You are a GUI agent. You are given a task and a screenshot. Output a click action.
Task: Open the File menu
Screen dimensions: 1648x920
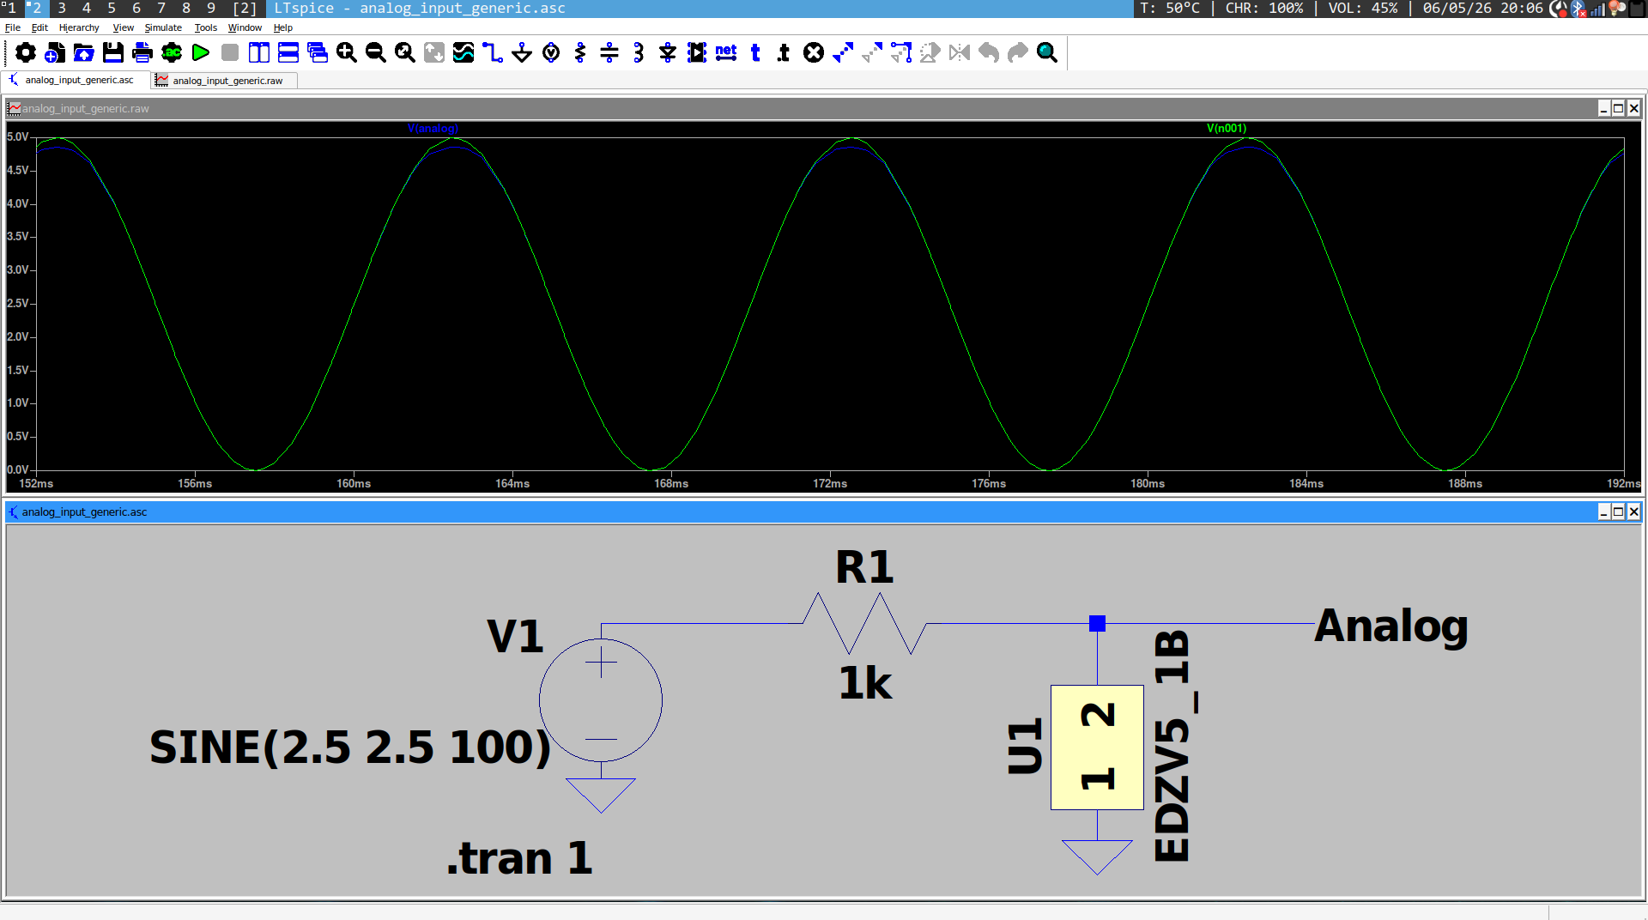(13, 27)
